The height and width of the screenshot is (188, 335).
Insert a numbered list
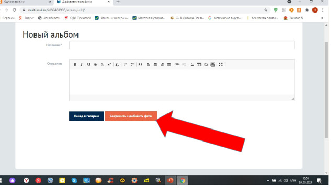[126, 64]
